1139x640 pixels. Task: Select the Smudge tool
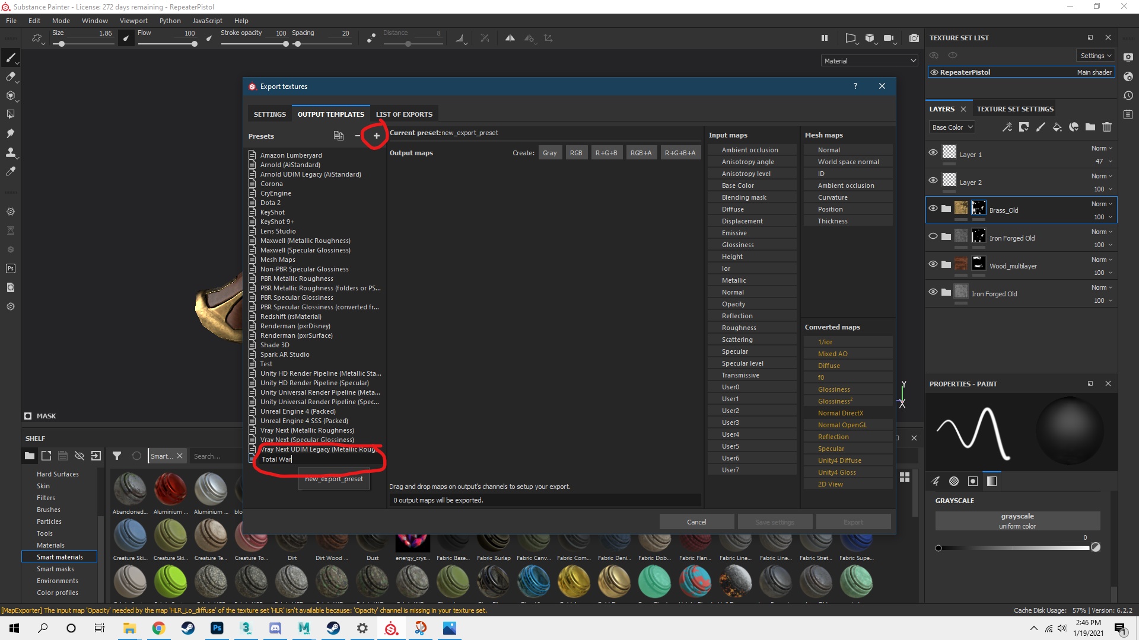click(x=10, y=133)
